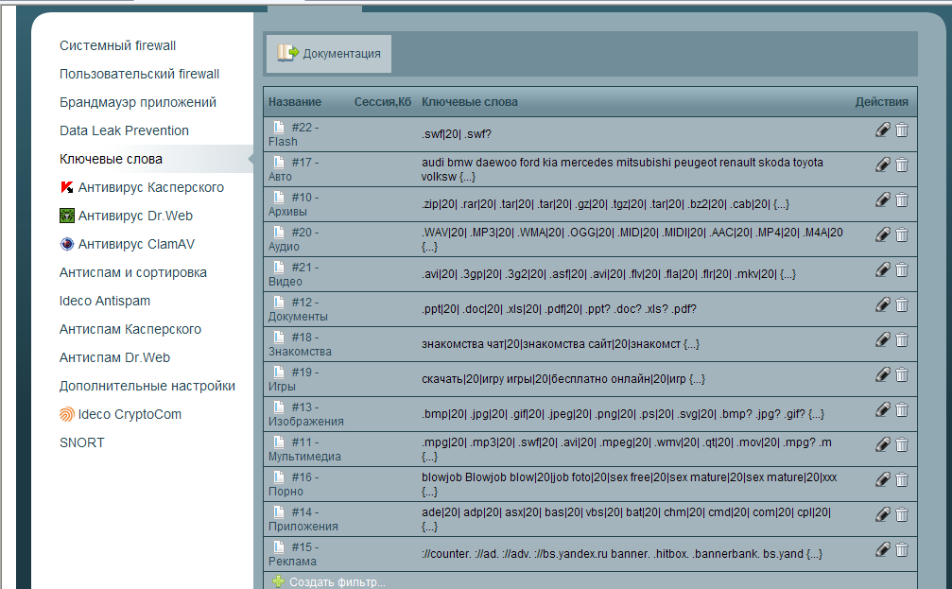Viewport: 952px width, 589px height.
Task: Edit the #15 Реклама filter
Action: click(x=883, y=549)
